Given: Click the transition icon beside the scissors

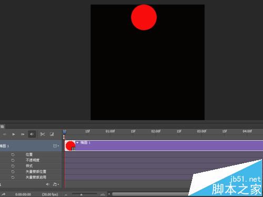Looking at the screenshot, I should click(52, 134).
